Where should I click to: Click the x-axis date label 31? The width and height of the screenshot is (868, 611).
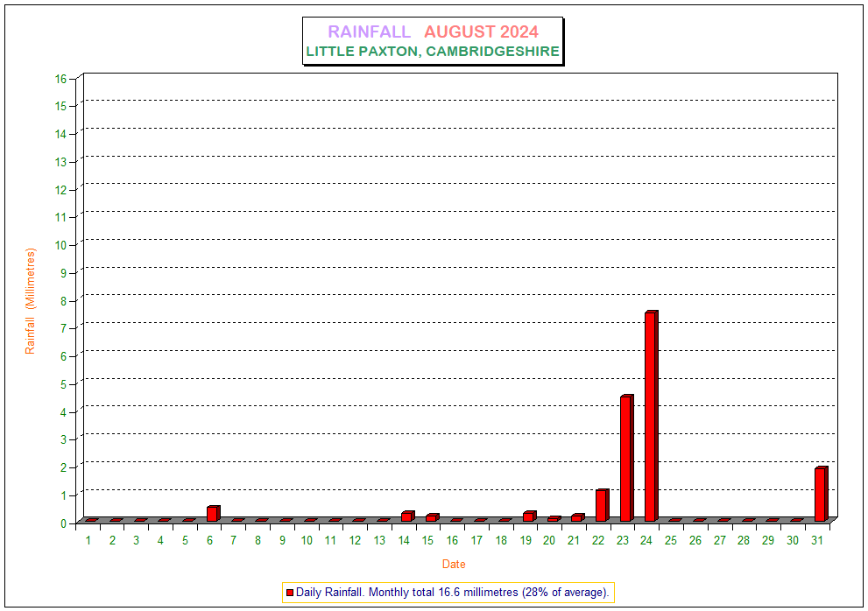tap(817, 540)
